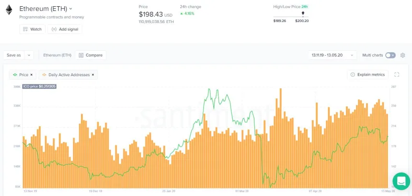
Task: Click the Save as button
Action: tap(13, 55)
